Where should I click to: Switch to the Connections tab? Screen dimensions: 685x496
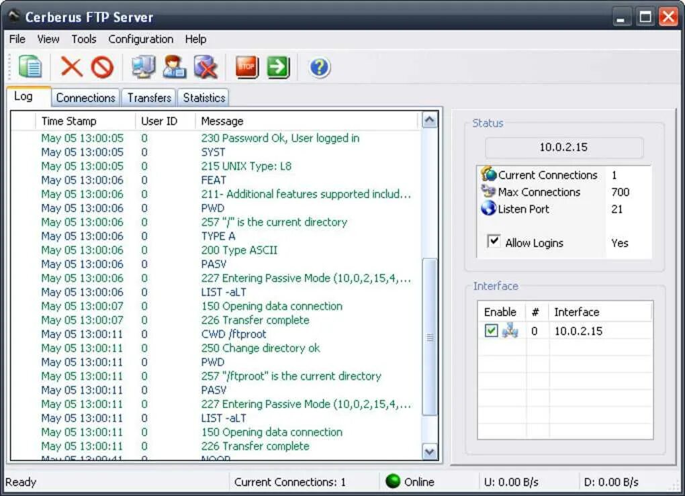86,98
